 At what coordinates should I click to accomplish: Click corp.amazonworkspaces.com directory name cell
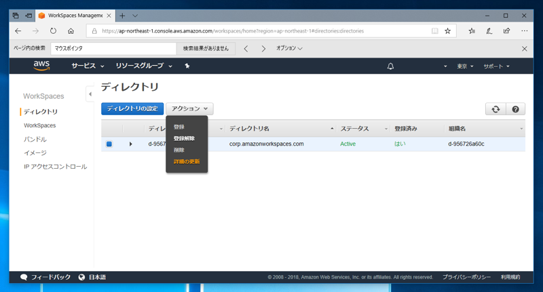[x=266, y=144]
